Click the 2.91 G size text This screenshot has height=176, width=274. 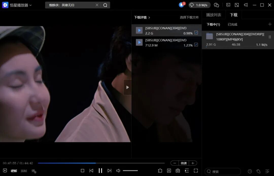(x=211, y=45)
